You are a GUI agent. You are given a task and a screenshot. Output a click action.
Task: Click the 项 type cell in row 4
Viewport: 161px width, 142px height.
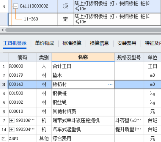pyautogui.click(x=66, y=6)
